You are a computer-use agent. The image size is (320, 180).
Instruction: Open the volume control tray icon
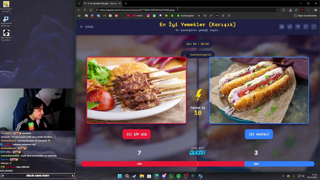pyautogui.click(x=303, y=176)
